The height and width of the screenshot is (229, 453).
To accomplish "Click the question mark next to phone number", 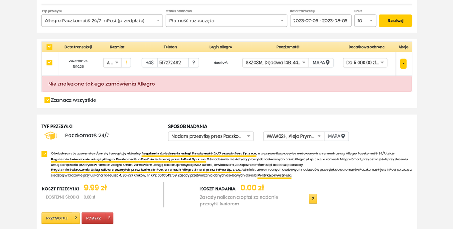I will pyautogui.click(x=193, y=62).
